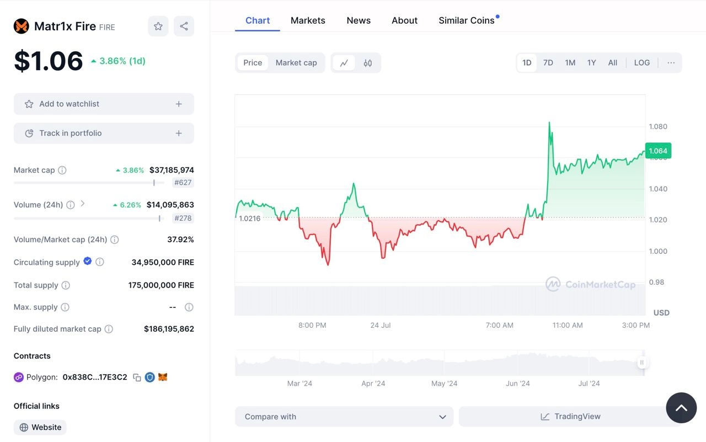
Task: Click the mini historical range overview chart
Action: pyautogui.click(x=440, y=363)
